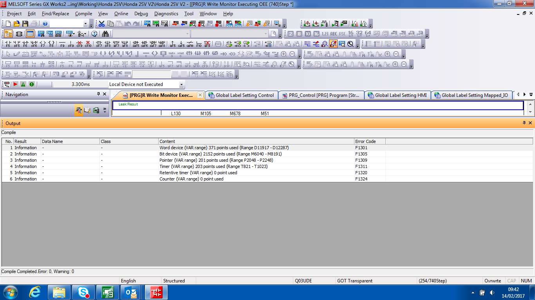The width and height of the screenshot is (535, 300).
Task: Open the active document tab list arrow
Action: pyautogui.click(x=531, y=95)
